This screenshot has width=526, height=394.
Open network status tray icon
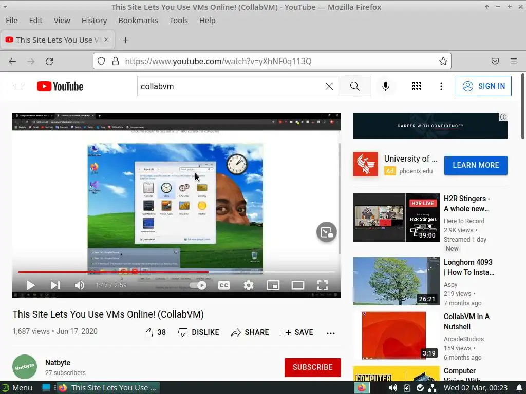(x=432, y=388)
